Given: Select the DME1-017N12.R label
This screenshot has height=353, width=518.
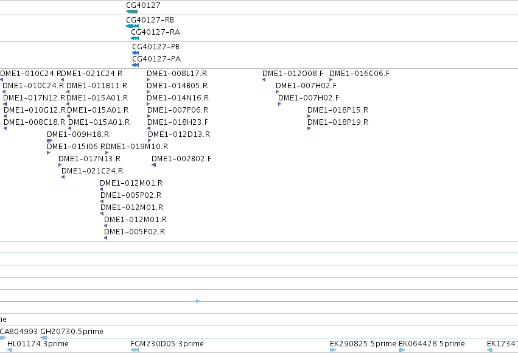Looking at the screenshot, I should 34,98.
